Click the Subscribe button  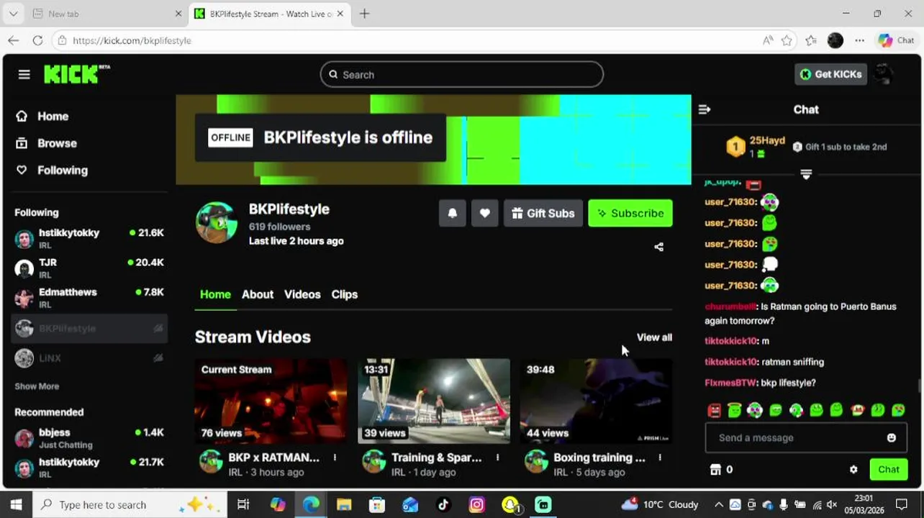(630, 213)
